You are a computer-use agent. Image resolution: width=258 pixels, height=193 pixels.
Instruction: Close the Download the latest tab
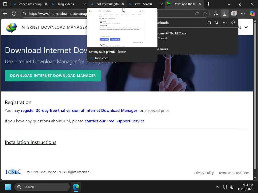[x=200, y=4]
